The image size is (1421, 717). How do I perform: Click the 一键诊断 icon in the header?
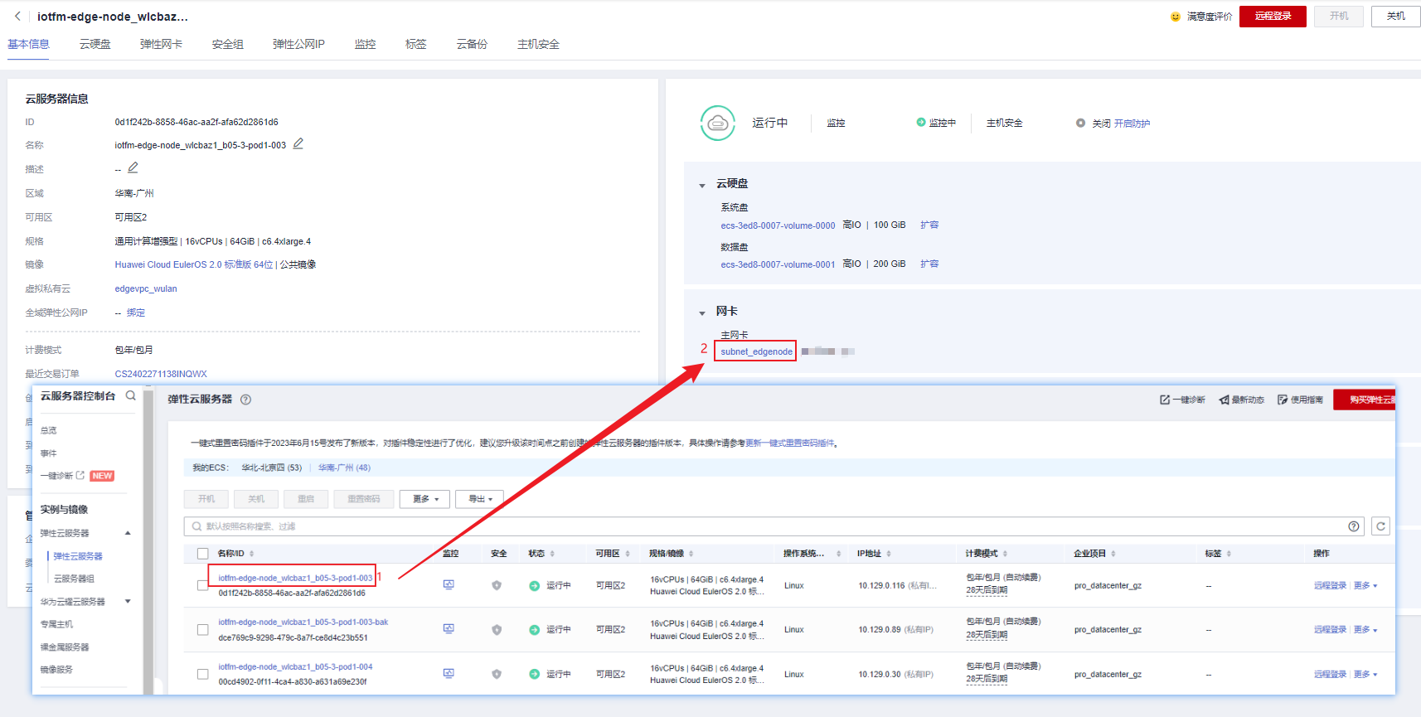1165,400
